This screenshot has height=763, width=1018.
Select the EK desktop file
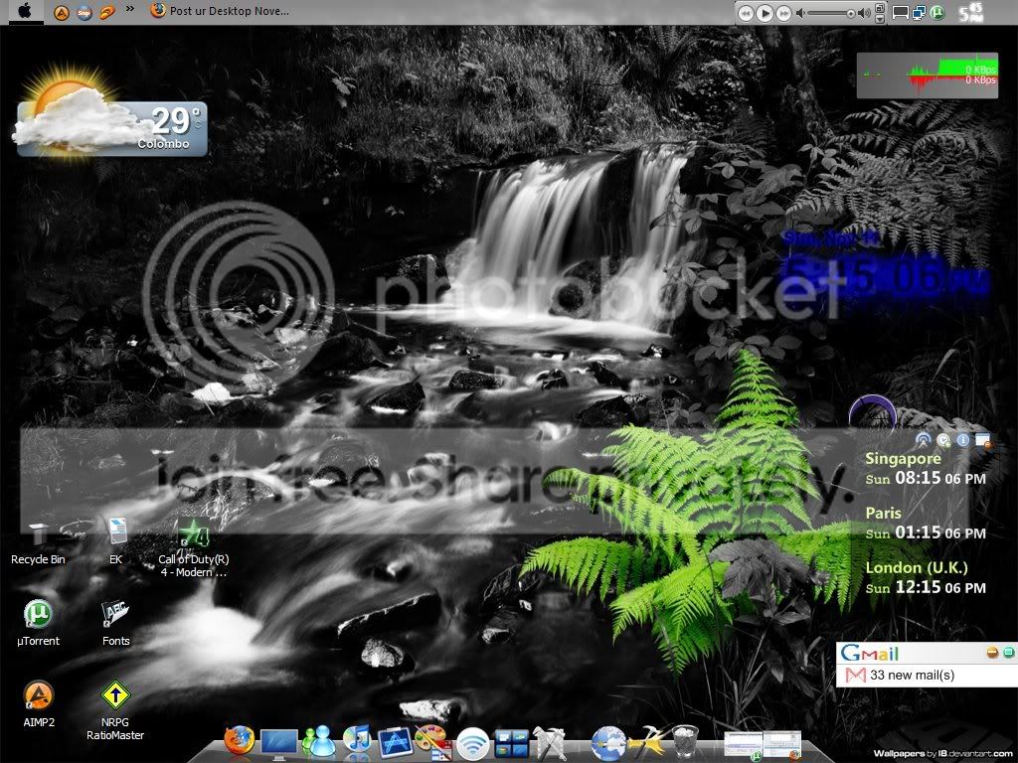pos(115,541)
